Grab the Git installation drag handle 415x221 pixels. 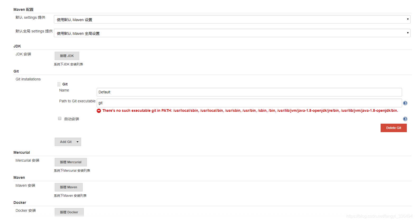pos(59,84)
